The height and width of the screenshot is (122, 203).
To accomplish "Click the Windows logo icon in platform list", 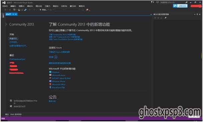I will click(x=50, y=72).
